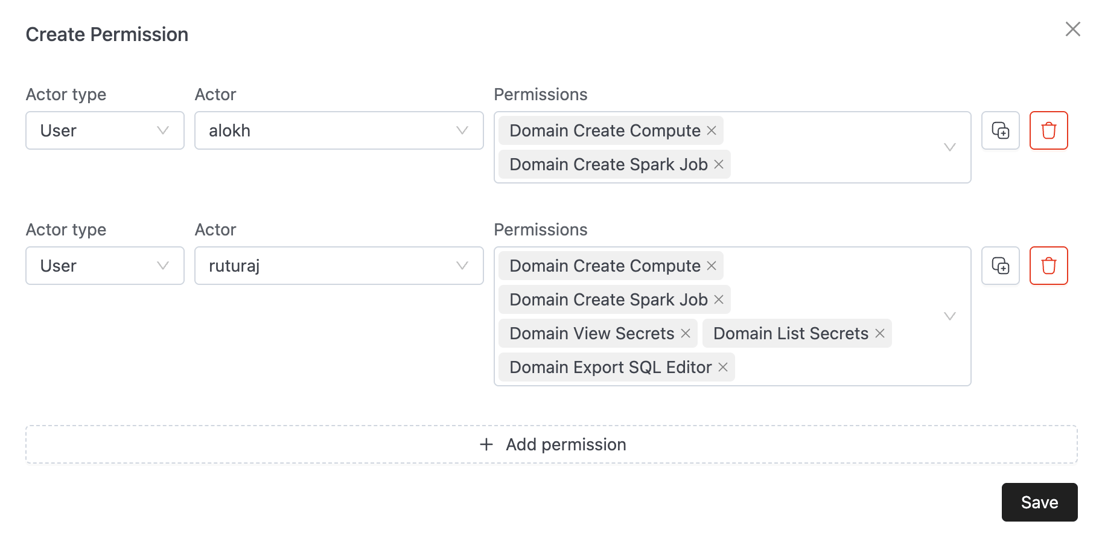Delete the ruturaj permission row
The height and width of the screenshot is (559, 1102).
pyautogui.click(x=1049, y=266)
